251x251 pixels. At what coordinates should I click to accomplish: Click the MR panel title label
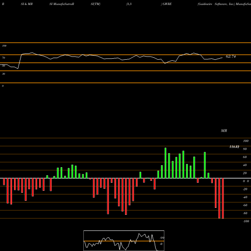[x=224, y=131]
